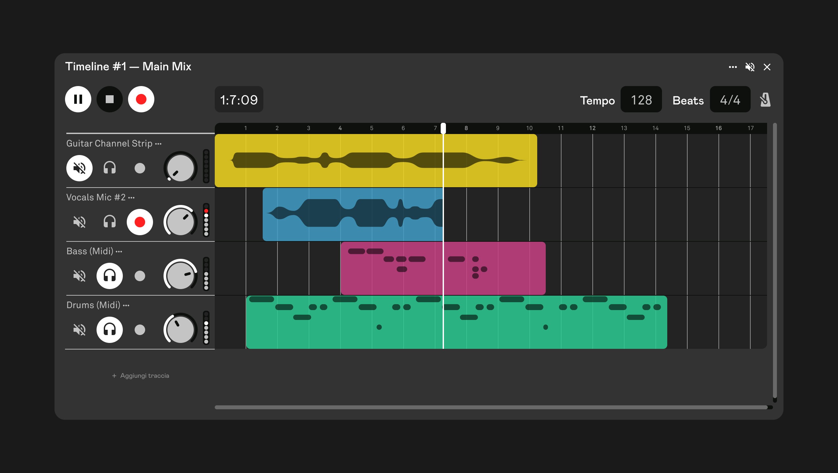Click the main record button
838x473 pixels.
pos(141,99)
